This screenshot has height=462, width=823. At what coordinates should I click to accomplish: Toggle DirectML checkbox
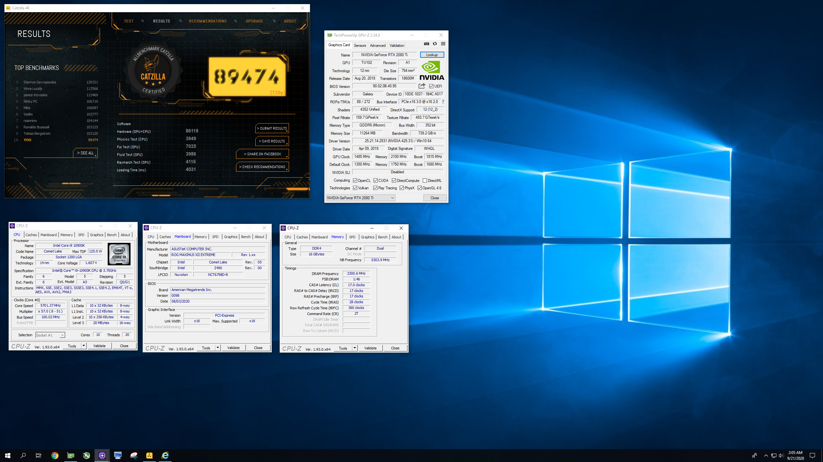point(425,181)
